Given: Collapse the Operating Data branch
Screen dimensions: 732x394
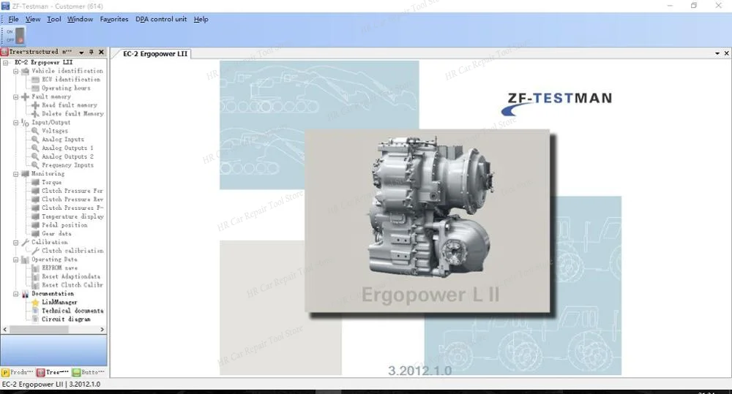Looking at the screenshot, I should [16, 259].
